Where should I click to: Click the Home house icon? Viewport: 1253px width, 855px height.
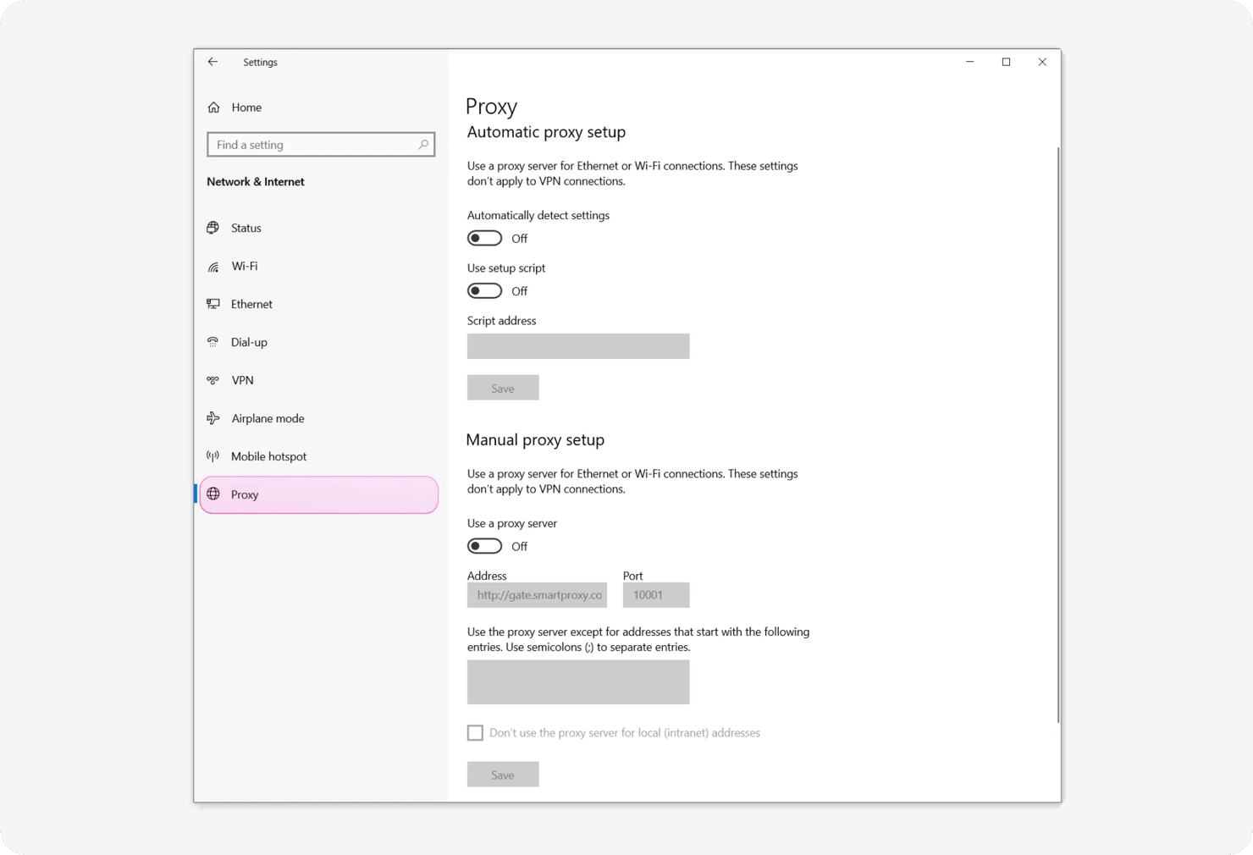(214, 108)
